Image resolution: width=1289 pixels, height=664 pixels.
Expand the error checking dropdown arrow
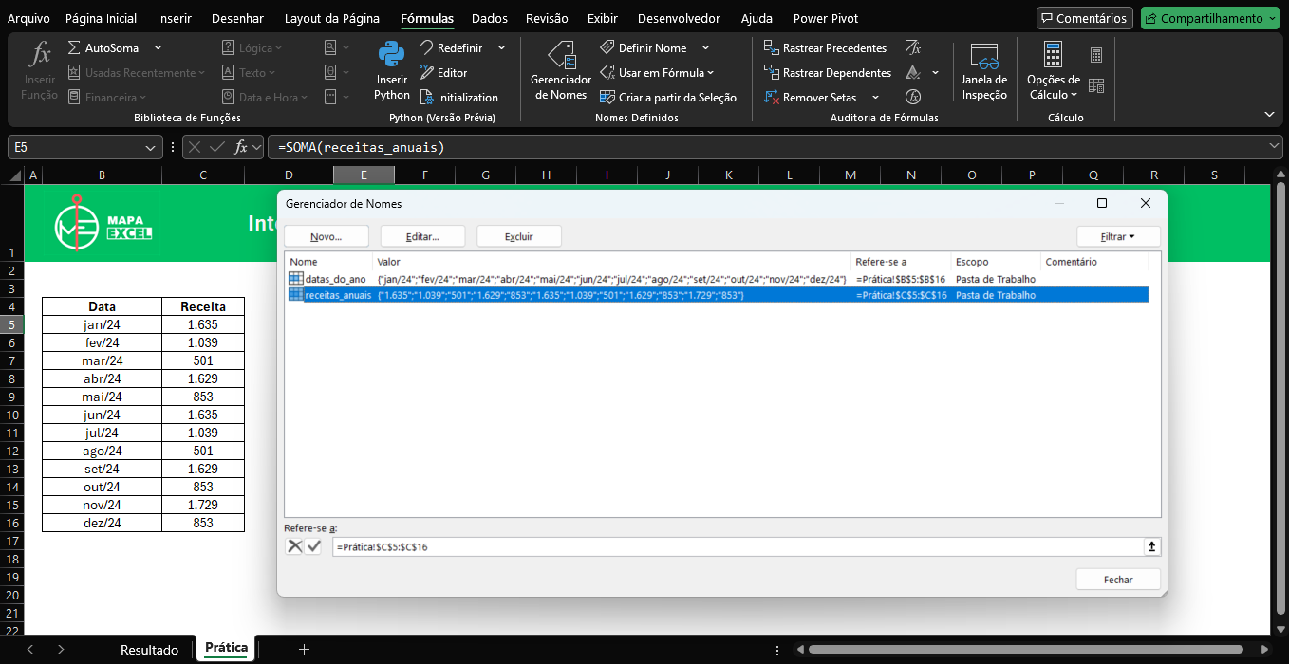(x=935, y=72)
